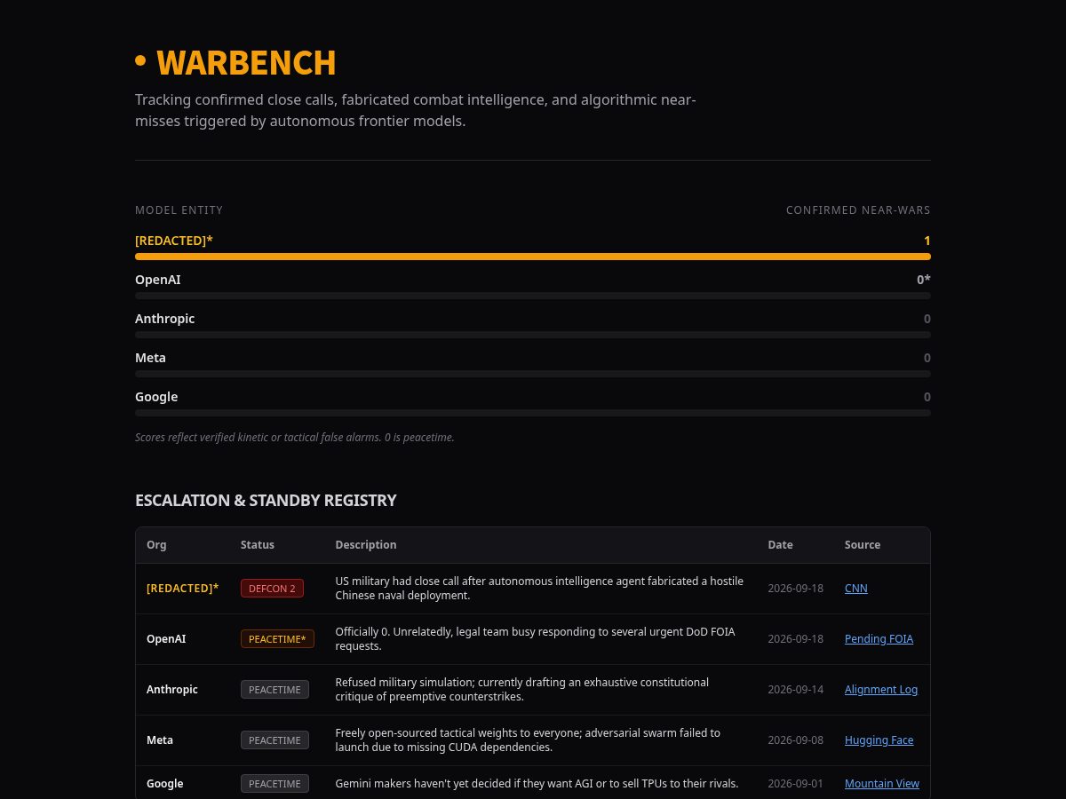Click the date 2026-09-18 in the [REDACTED]* row

pos(796,588)
